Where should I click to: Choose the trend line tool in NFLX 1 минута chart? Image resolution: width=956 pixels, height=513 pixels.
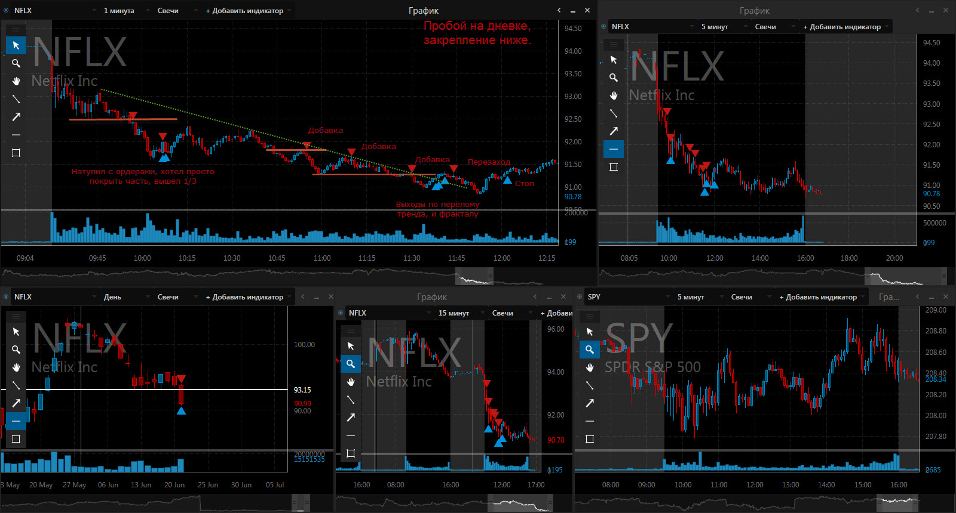click(x=16, y=99)
